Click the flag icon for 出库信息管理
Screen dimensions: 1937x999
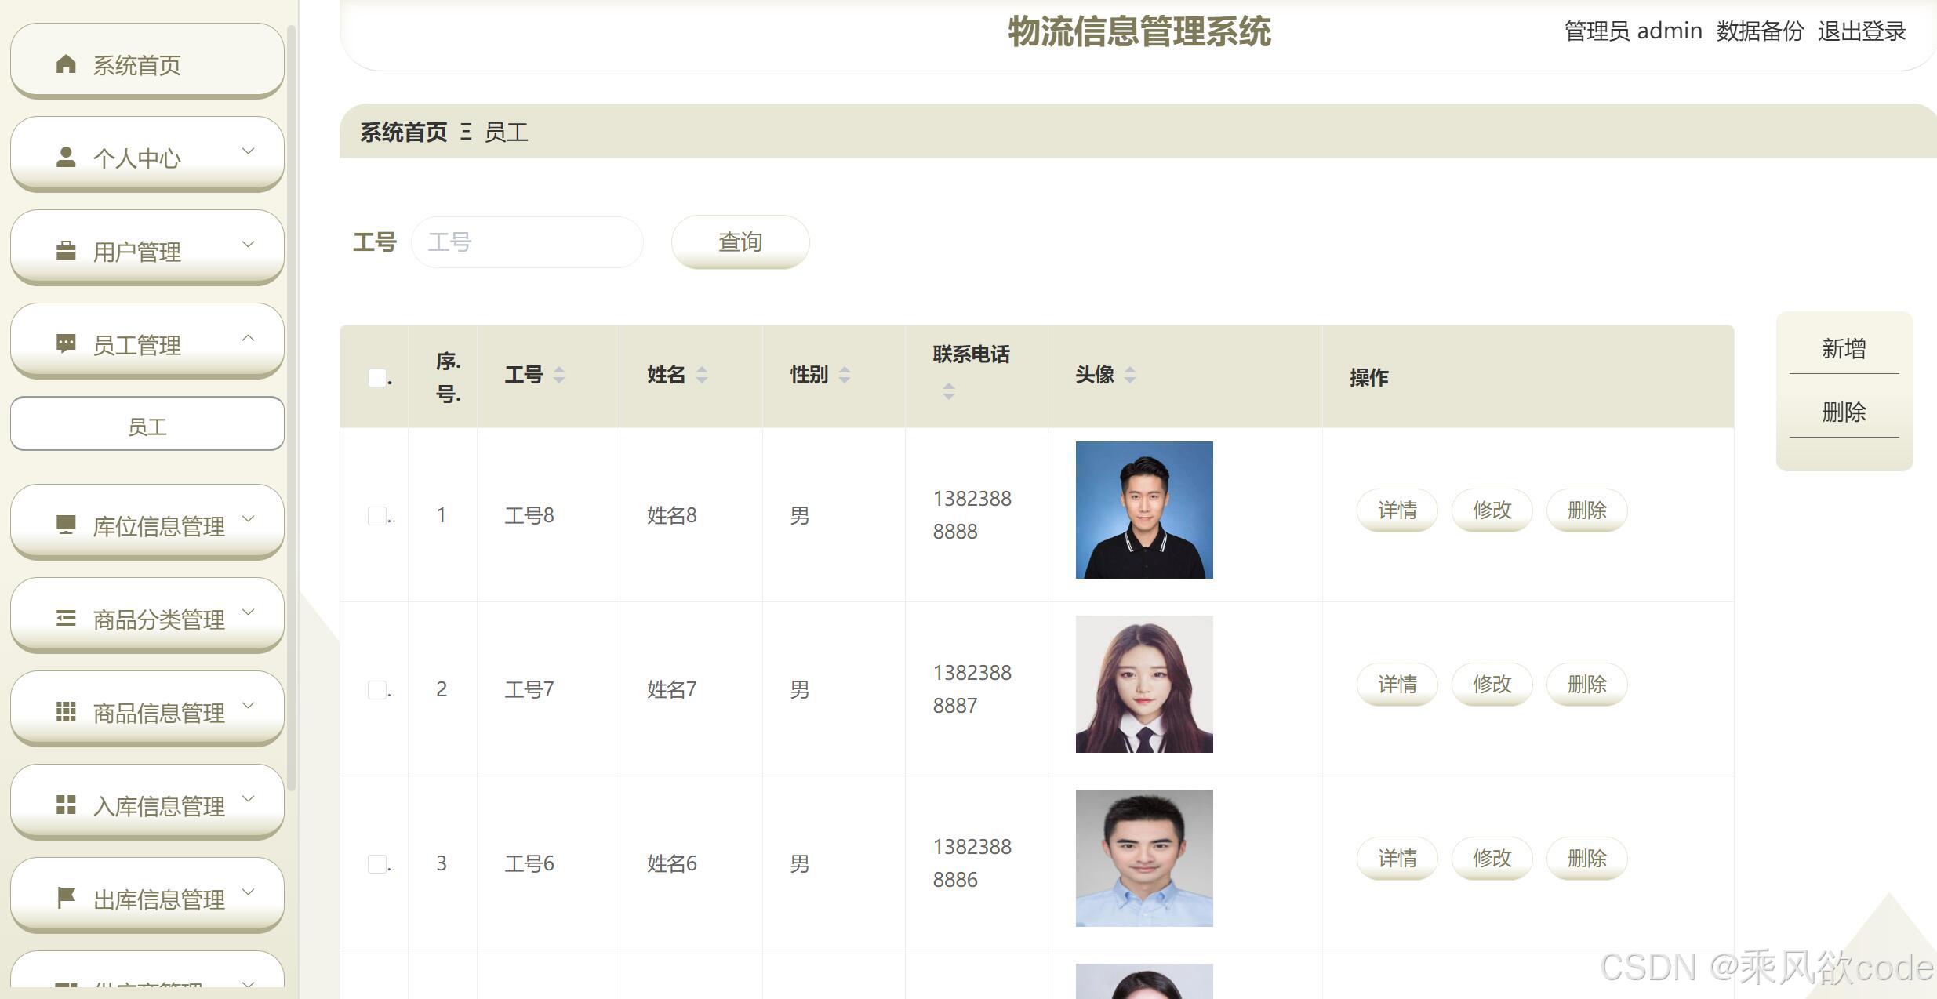[66, 898]
